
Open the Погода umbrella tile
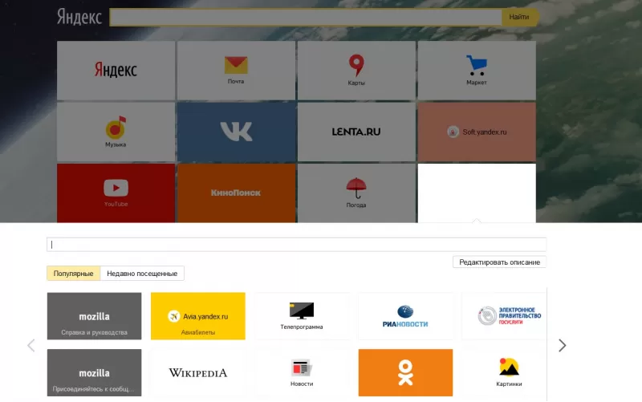tap(356, 193)
